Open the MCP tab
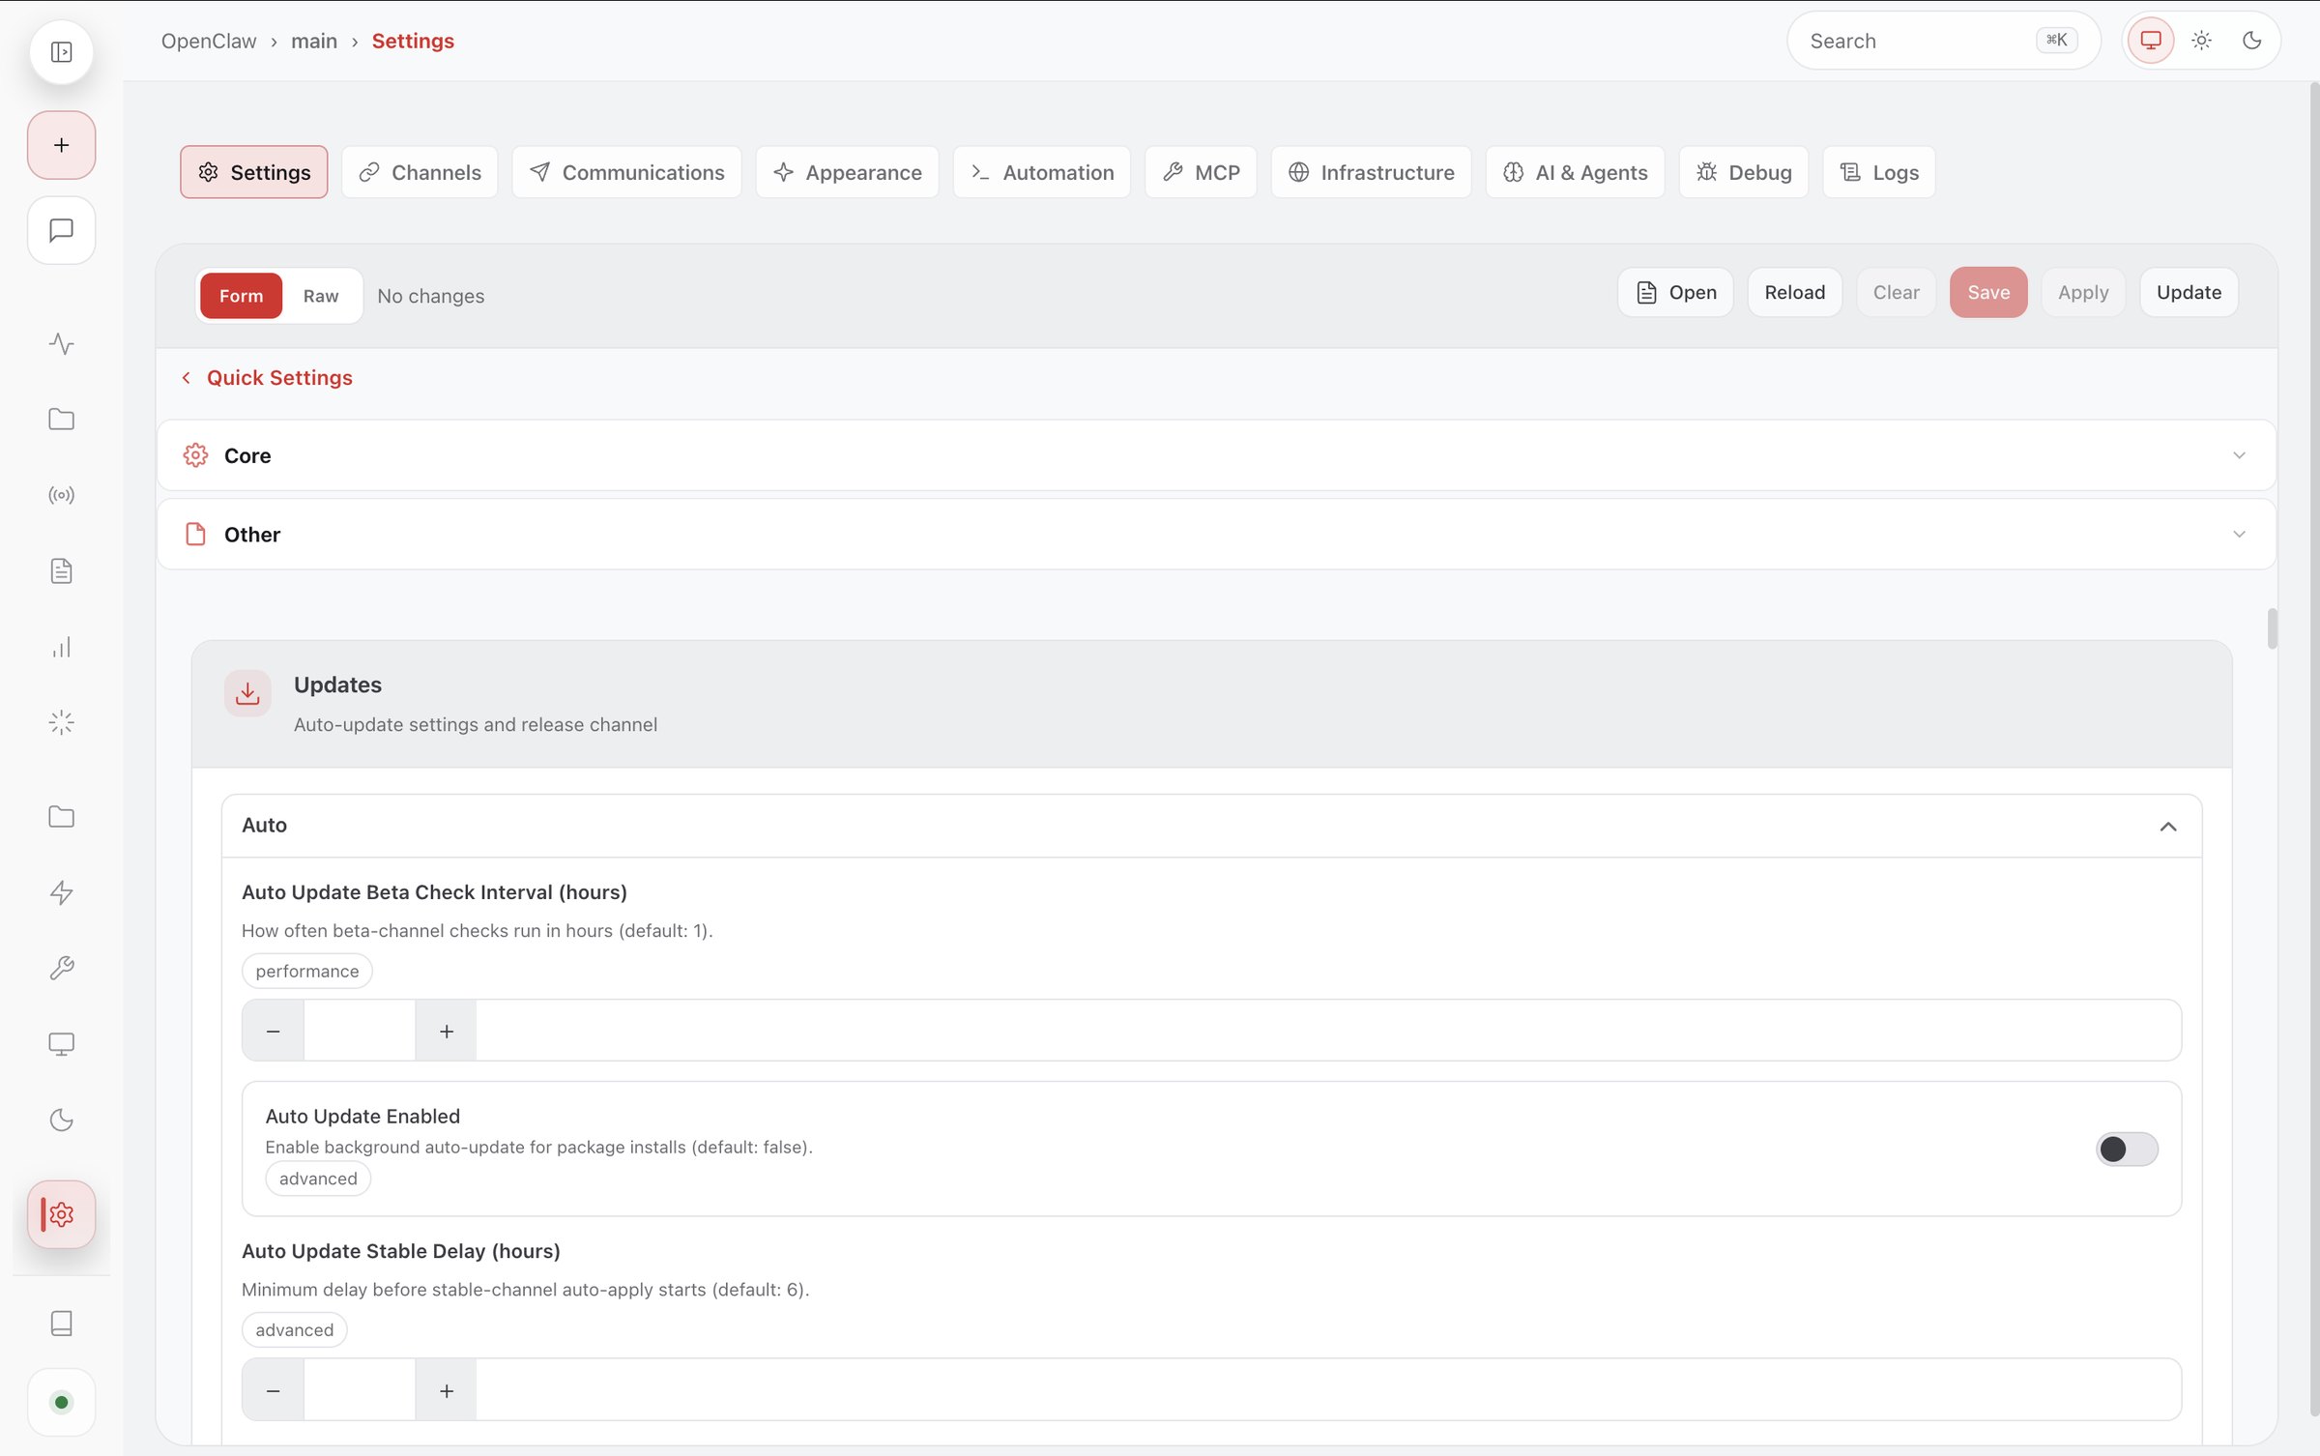The width and height of the screenshot is (2320, 1456). (1201, 172)
